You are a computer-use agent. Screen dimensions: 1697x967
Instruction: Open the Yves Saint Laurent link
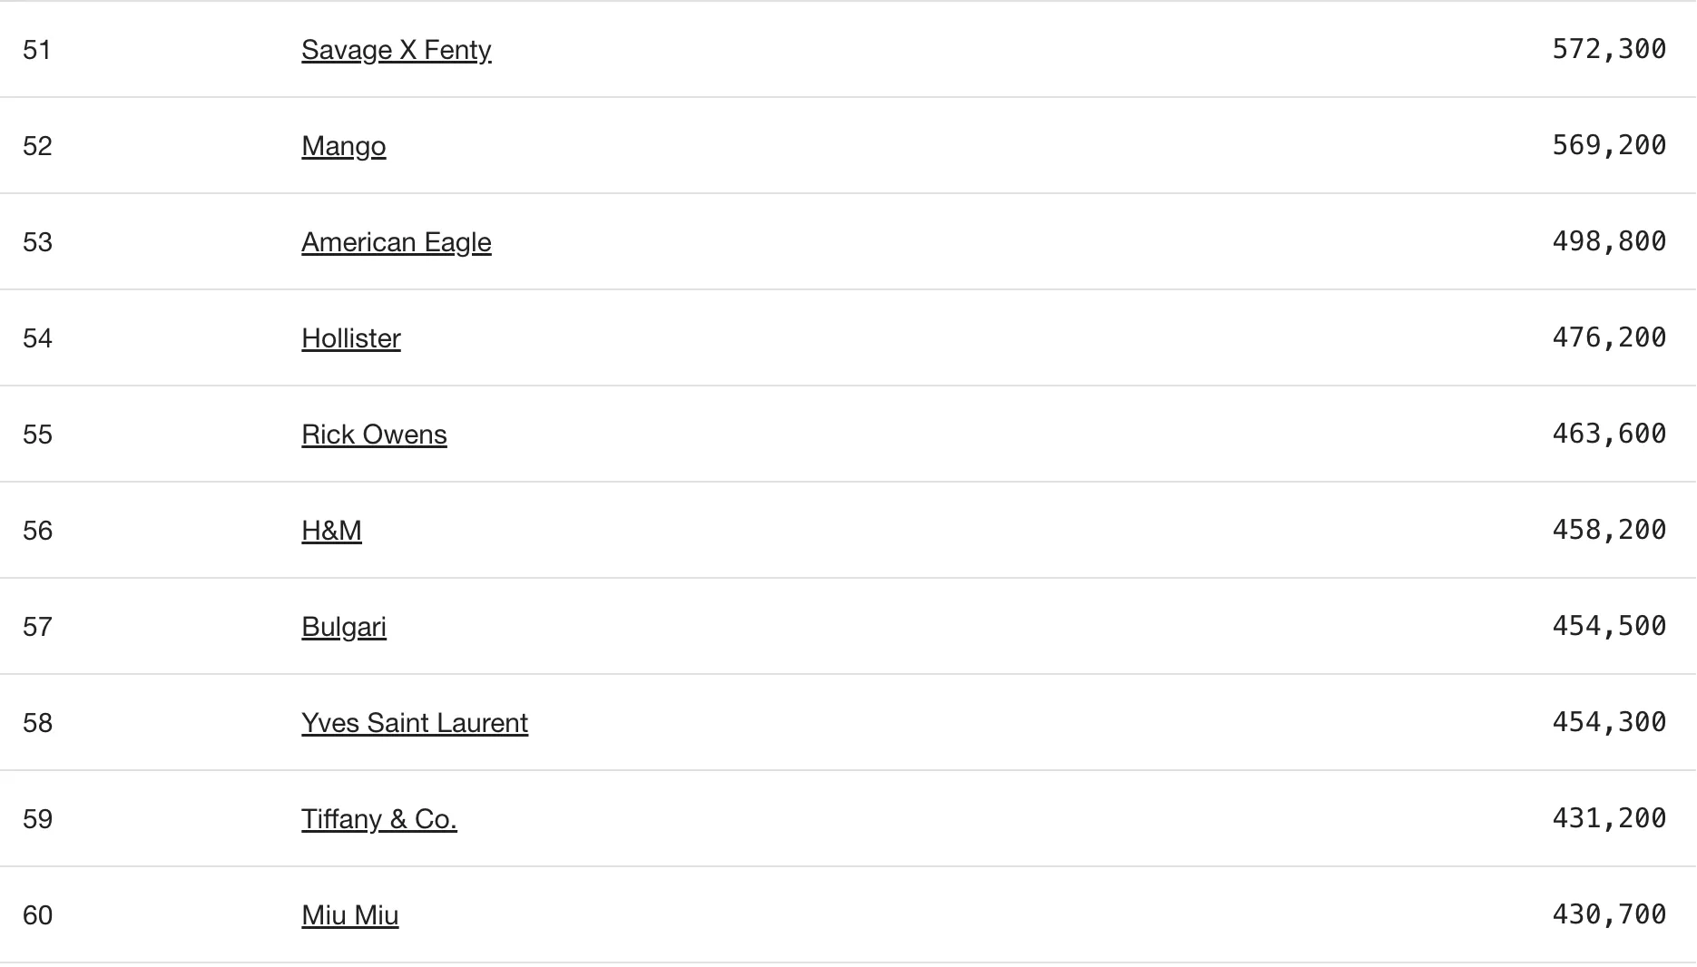point(415,723)
